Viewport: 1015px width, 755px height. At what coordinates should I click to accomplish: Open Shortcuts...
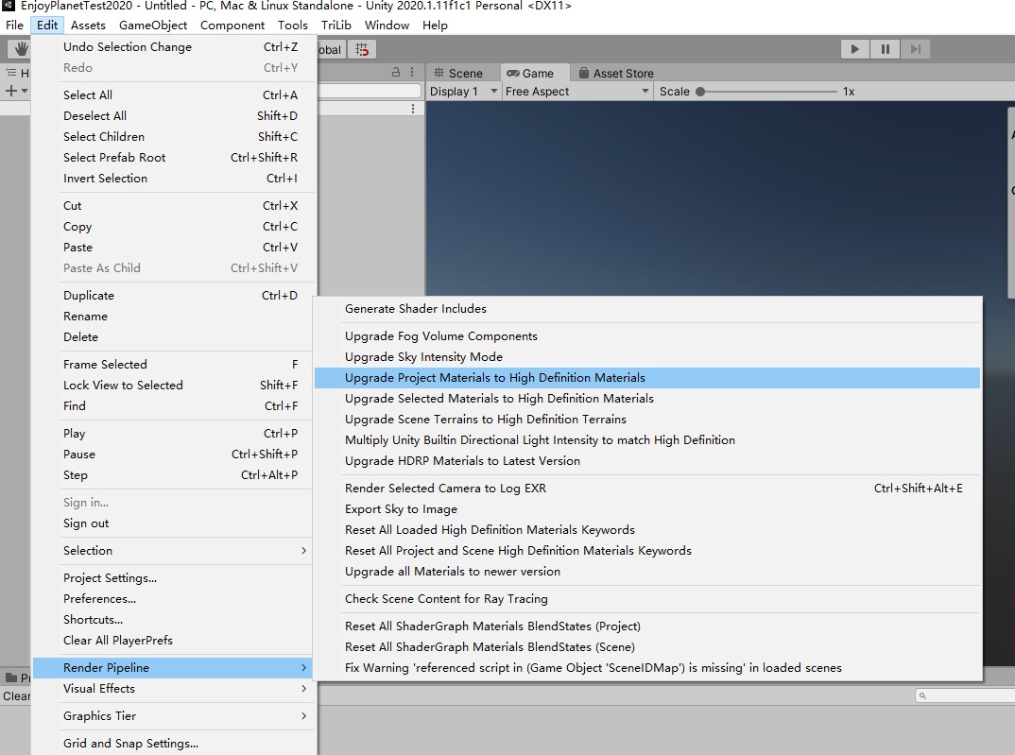pyautogui.click(x=175, y=619)
